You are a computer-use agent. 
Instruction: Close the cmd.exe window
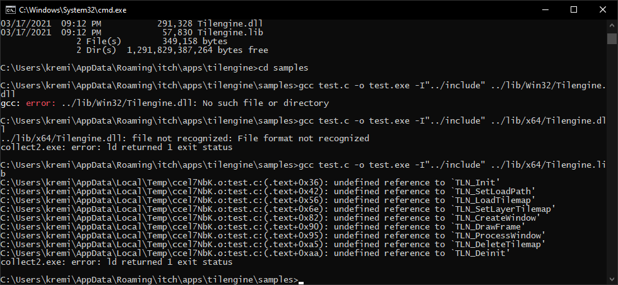tap(602, 10)
